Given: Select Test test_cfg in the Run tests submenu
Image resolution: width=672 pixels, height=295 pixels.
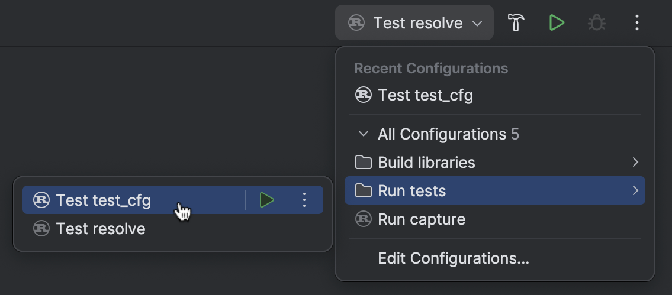Looking at the screenshot, I should pyautogui.click(x=104, y=200).
